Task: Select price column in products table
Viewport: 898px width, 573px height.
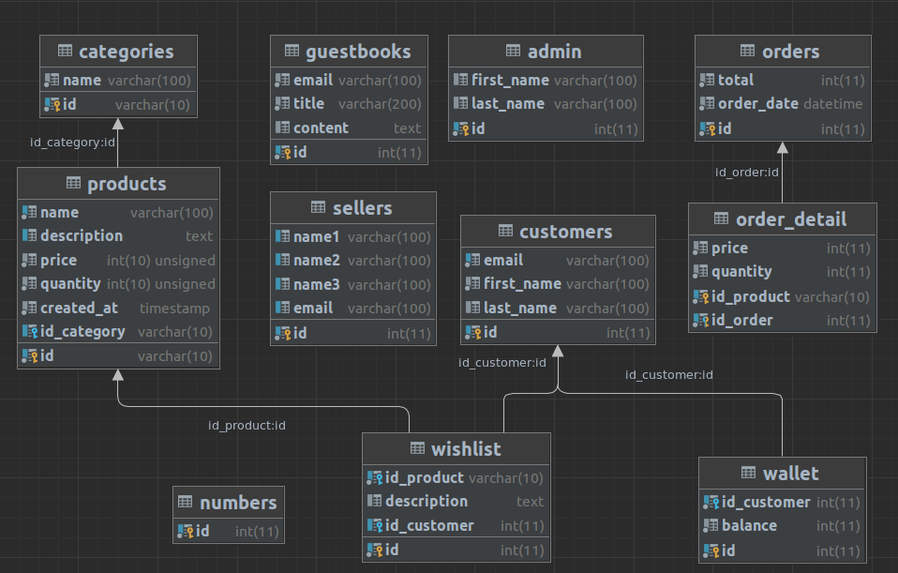Action: pyautogui.click(x=118, y=260)
